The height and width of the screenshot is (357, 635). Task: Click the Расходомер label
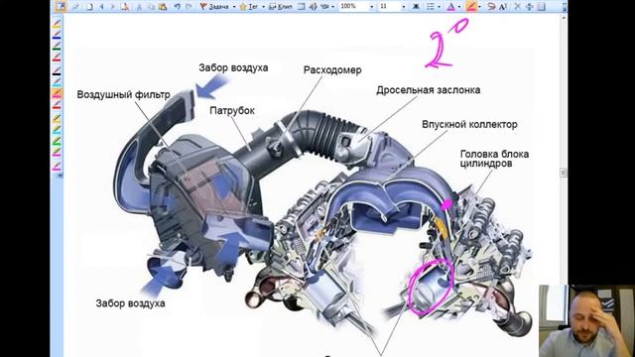tap(332, 70)
